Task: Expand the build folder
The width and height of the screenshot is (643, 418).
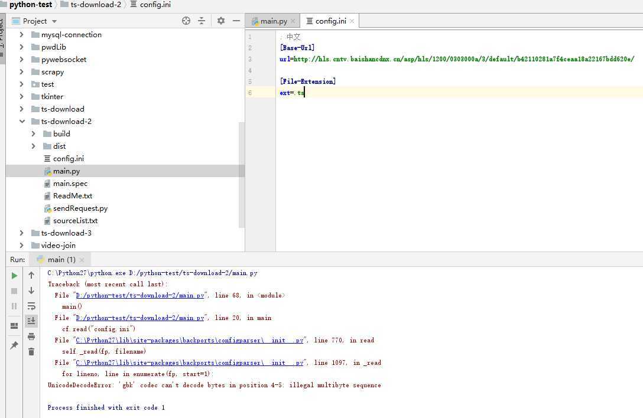Action: coord(33,133)
